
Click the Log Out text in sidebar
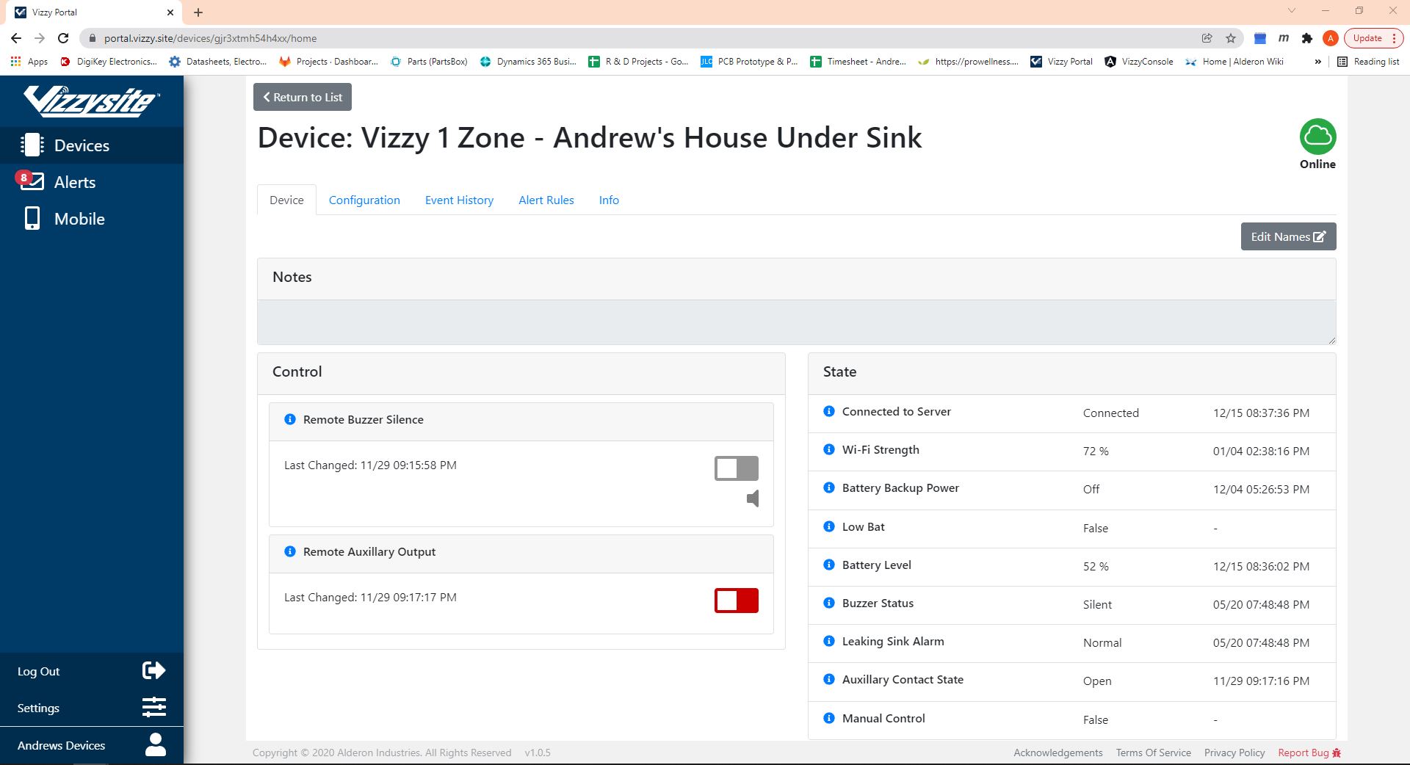[x=39, y=671]
